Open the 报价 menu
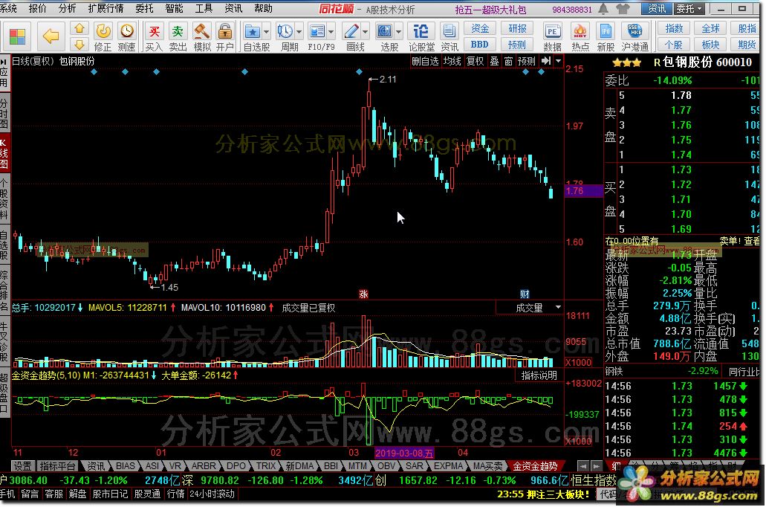The width and height of the screenshot is (766, 507). point(37,8)
